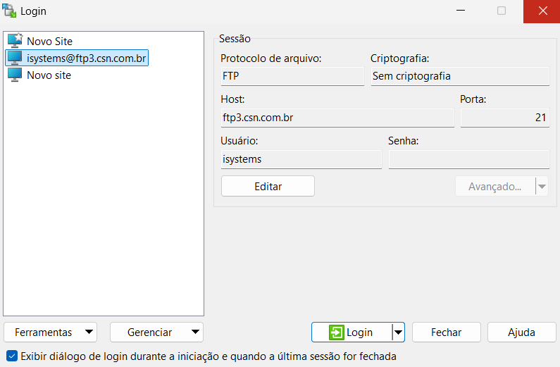Click the Senha password field
560x367 pixels.
point(469,159)
